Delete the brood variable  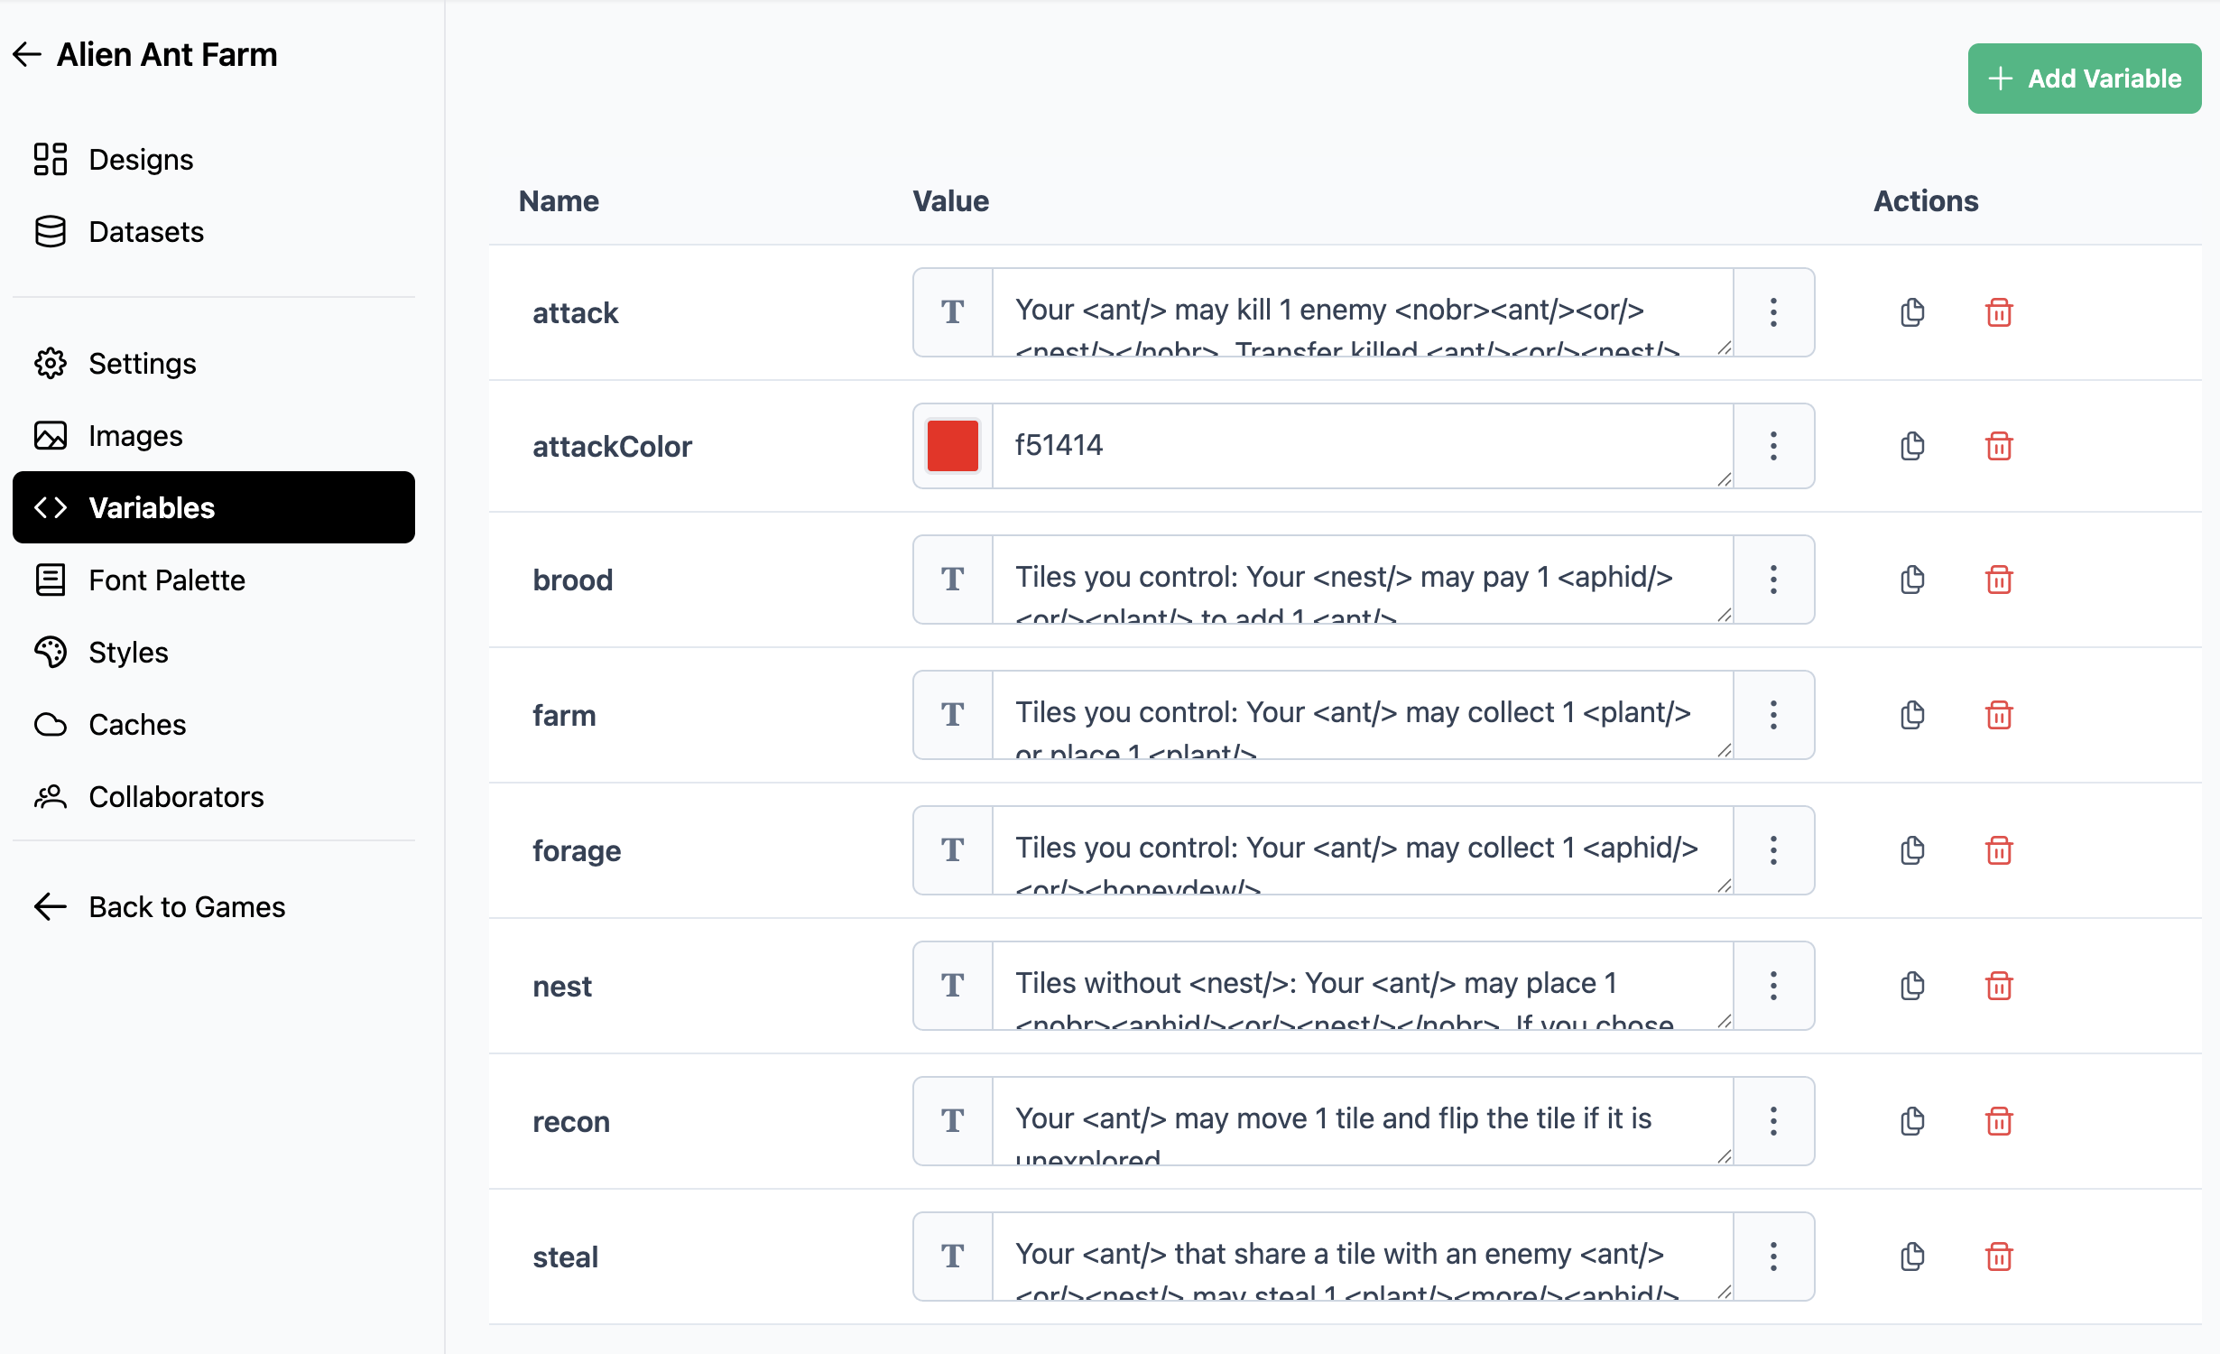1999,580
